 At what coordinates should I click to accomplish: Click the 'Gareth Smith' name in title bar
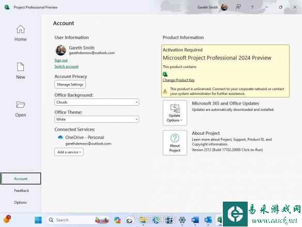point(208,7)
